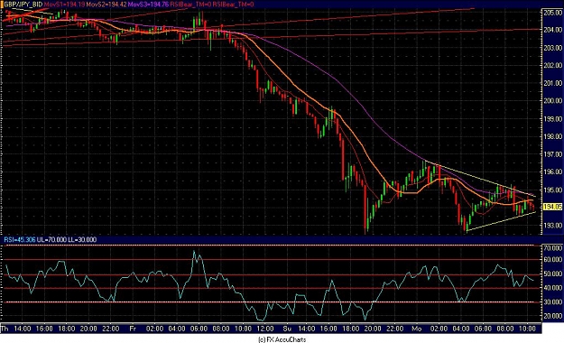Click the 199.00 price axis label
The height and width of the screenshot is (343, 564).
pyautogui.click(x=552, y=119)
